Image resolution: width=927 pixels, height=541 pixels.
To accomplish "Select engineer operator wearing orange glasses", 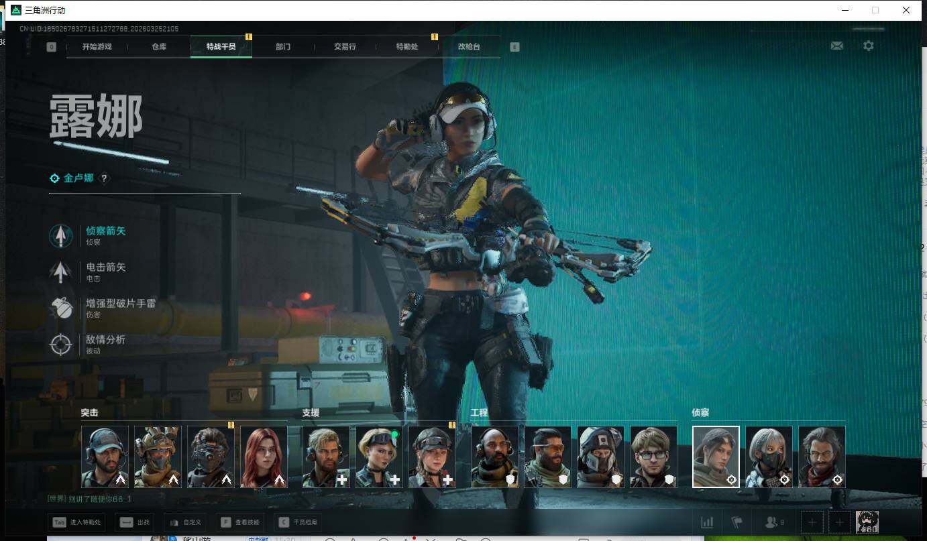I will (548, 457).
